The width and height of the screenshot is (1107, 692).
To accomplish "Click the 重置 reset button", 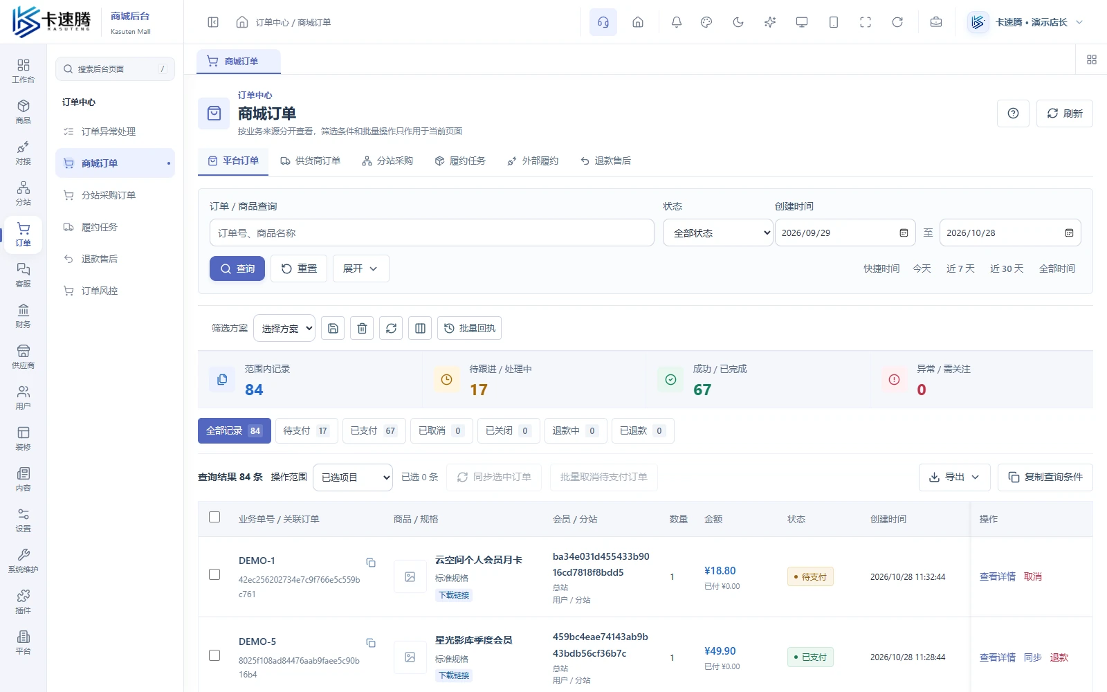I will tap(299, 268).
